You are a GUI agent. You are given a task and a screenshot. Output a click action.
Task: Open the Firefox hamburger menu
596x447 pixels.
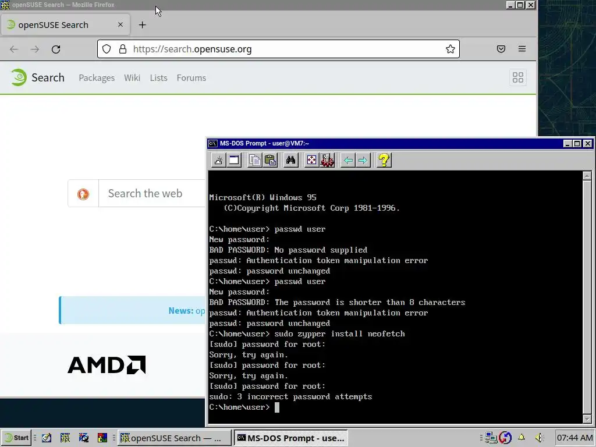[522, 49]
